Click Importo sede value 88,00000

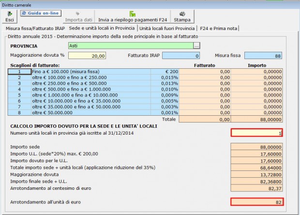[256, 147]
